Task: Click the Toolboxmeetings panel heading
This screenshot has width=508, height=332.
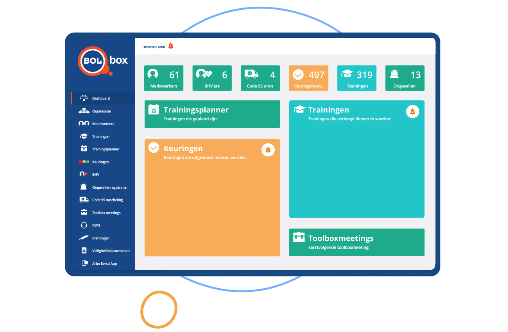Action: [341, 238]
